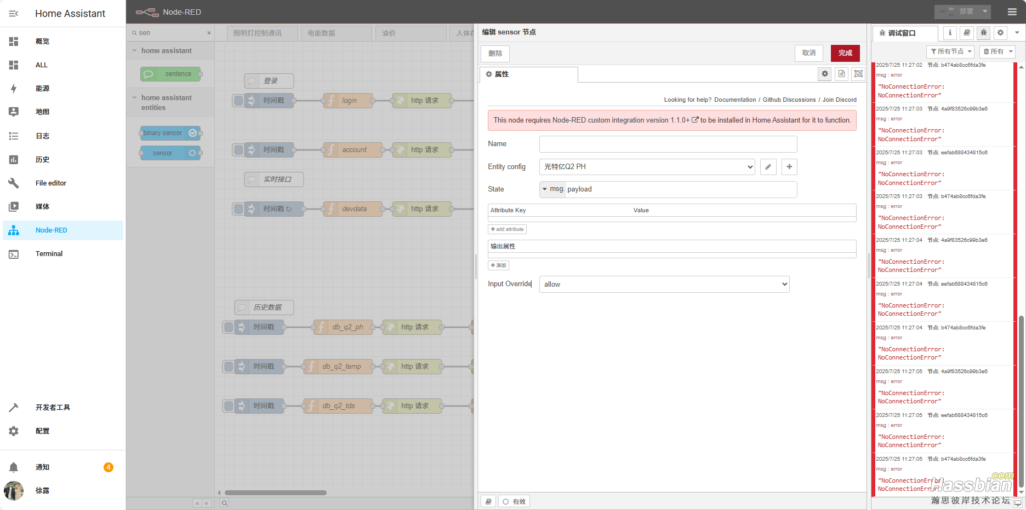This screenshot has height=510, width=1026.
Task: Show node properties gear icon in editor
Action: (x=825, y=74)
